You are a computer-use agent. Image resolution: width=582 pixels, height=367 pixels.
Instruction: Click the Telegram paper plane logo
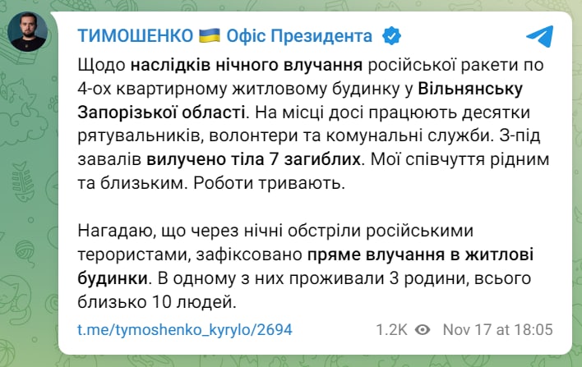539,37
